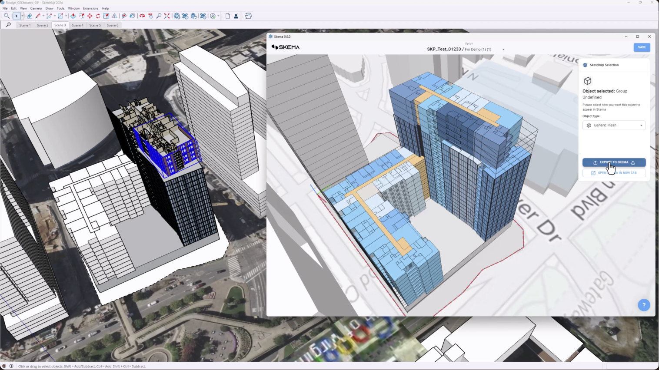
Task: Open the Option dropdown next to For Demo
Action: coord(503,50)
